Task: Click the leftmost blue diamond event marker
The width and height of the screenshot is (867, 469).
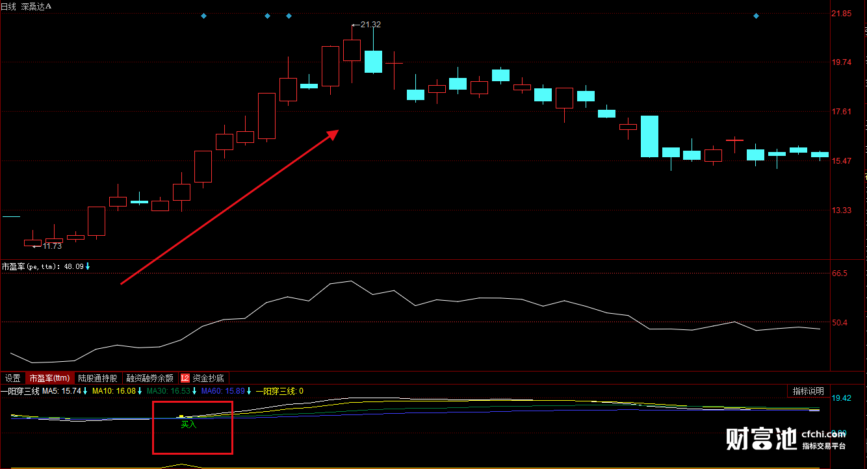Action: pos(203,16)
